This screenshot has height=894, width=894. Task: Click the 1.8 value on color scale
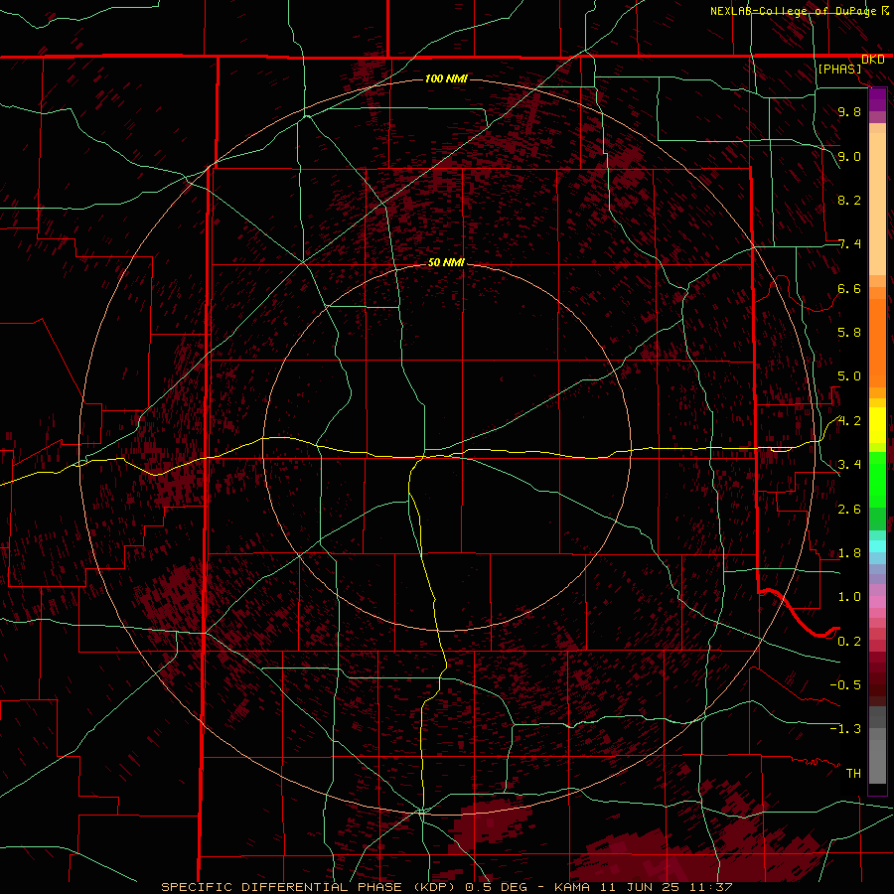(x=849, y=553)
